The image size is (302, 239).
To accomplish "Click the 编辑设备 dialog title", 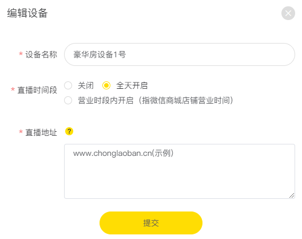I will point(27,13).
